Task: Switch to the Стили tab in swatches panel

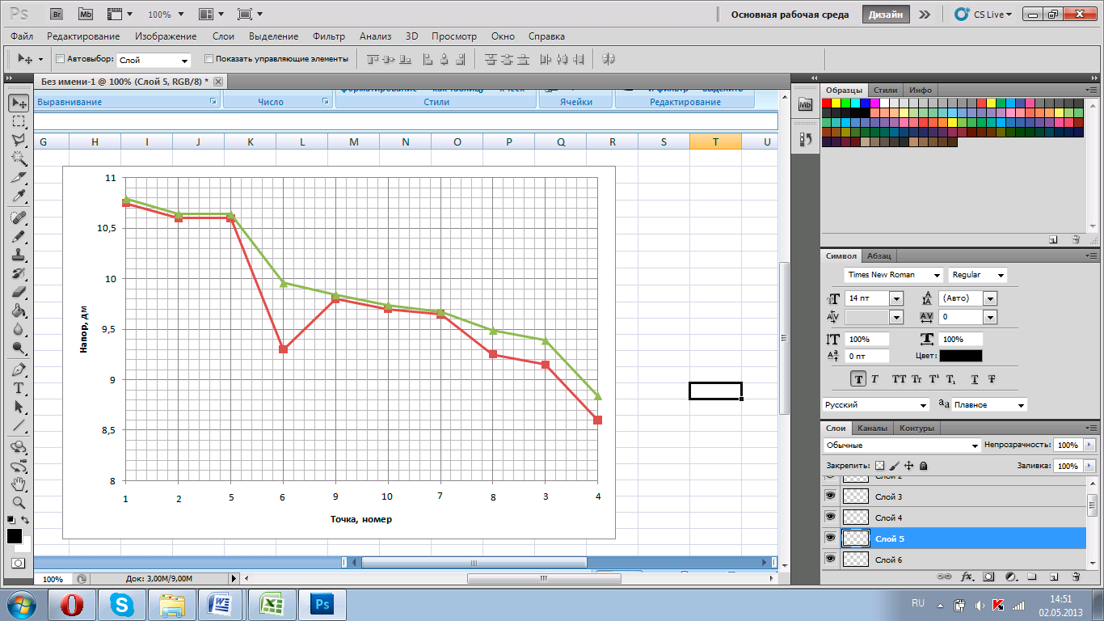Action: (885, 90)
